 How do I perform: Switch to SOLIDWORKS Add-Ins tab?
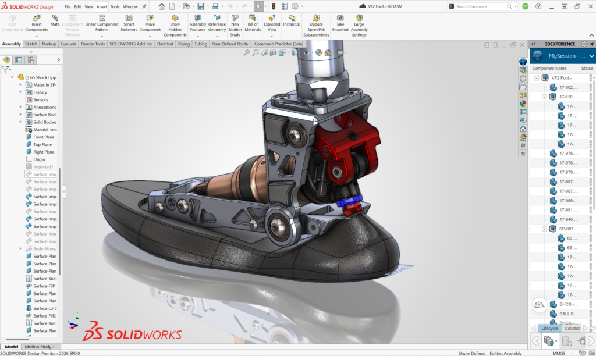(131, 44)
